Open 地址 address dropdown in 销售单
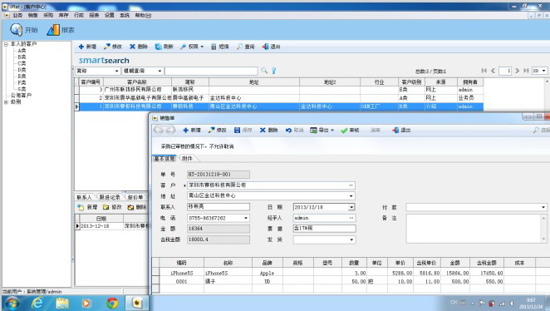 point(351,196)
